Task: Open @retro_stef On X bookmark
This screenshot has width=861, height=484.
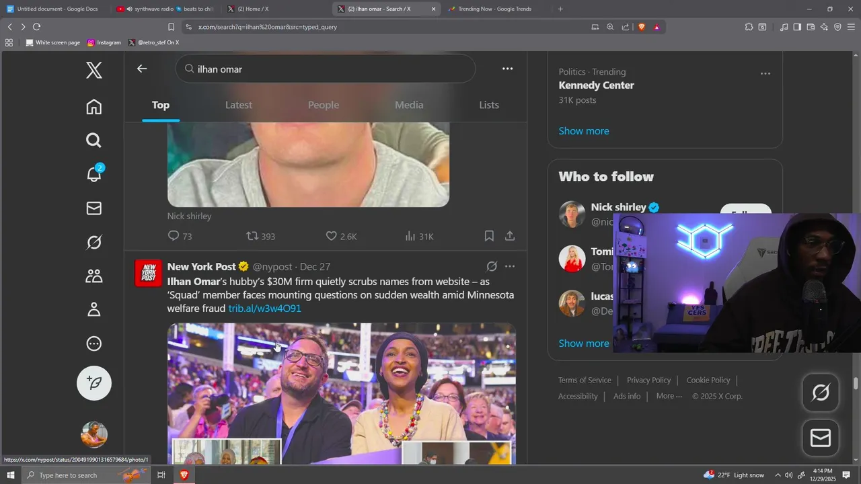Action: [x=153, y=42]
